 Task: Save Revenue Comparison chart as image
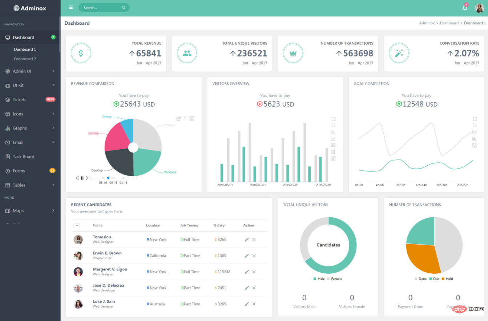click(192, 119)
